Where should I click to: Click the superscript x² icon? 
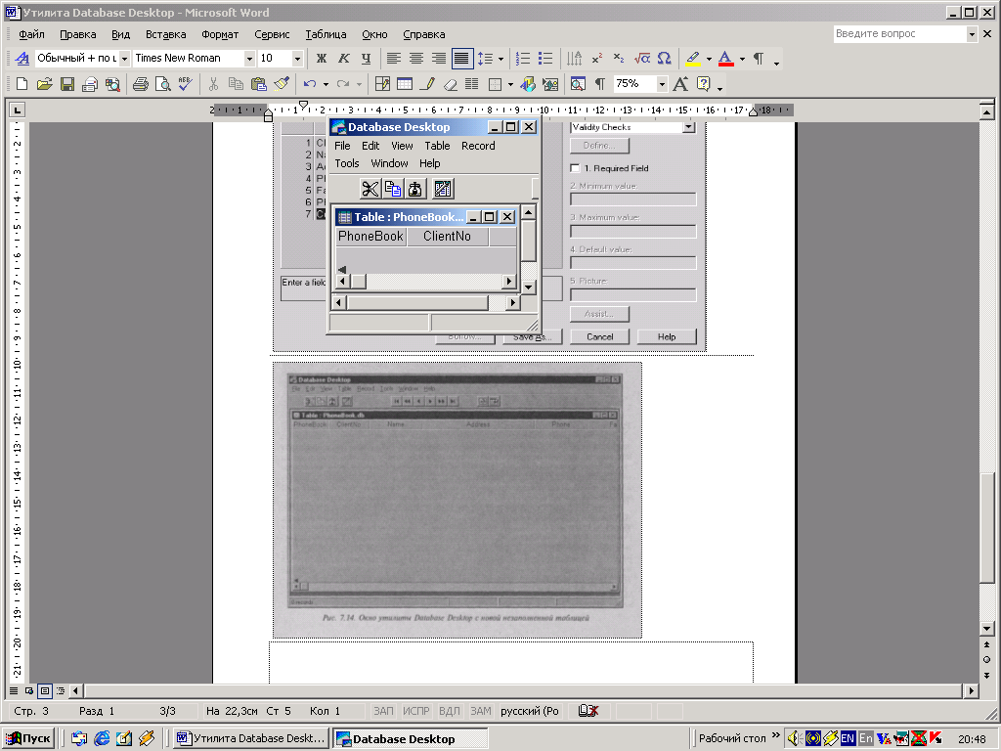[597, 58]
